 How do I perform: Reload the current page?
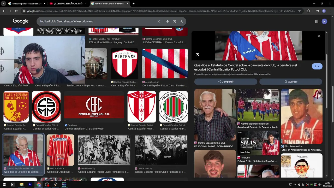click(16, 11)
